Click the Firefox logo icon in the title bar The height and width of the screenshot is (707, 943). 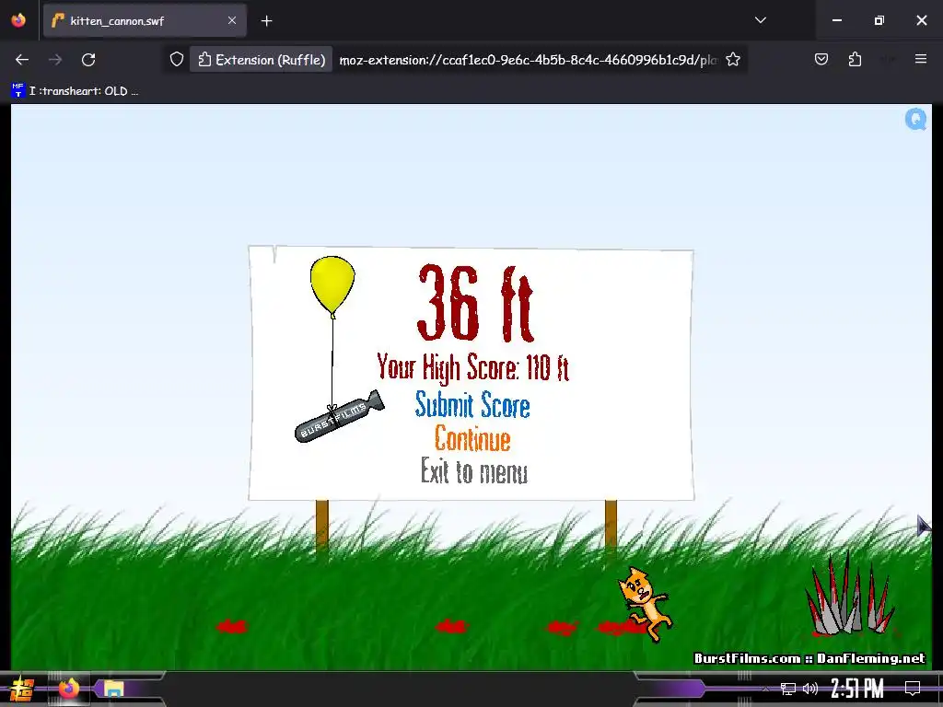pyautogui.click(x=18, y=20)
